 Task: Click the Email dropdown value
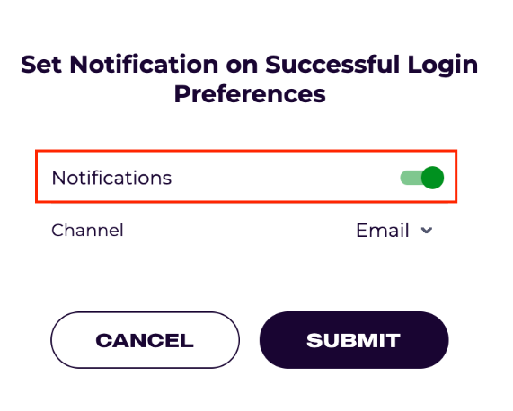[x=383, y=231]
